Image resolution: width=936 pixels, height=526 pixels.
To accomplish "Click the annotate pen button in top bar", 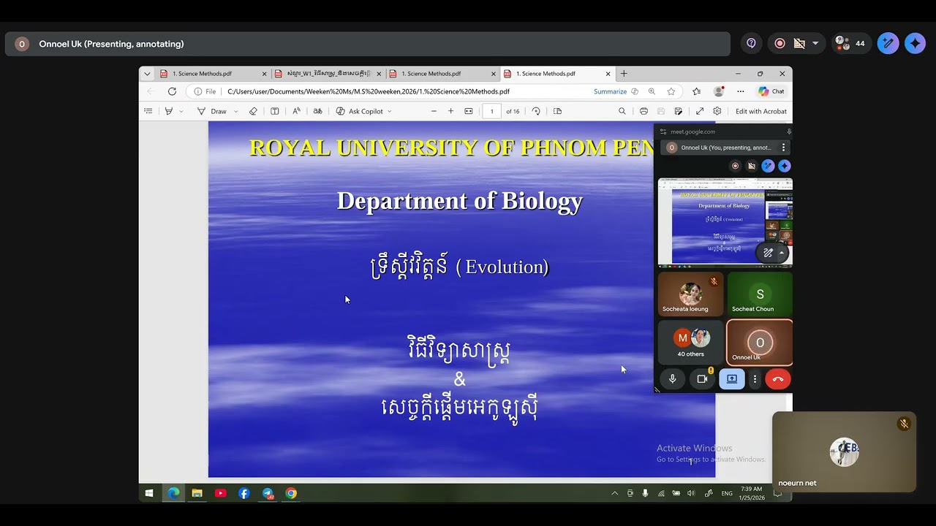I will click(x=888, y=44).
